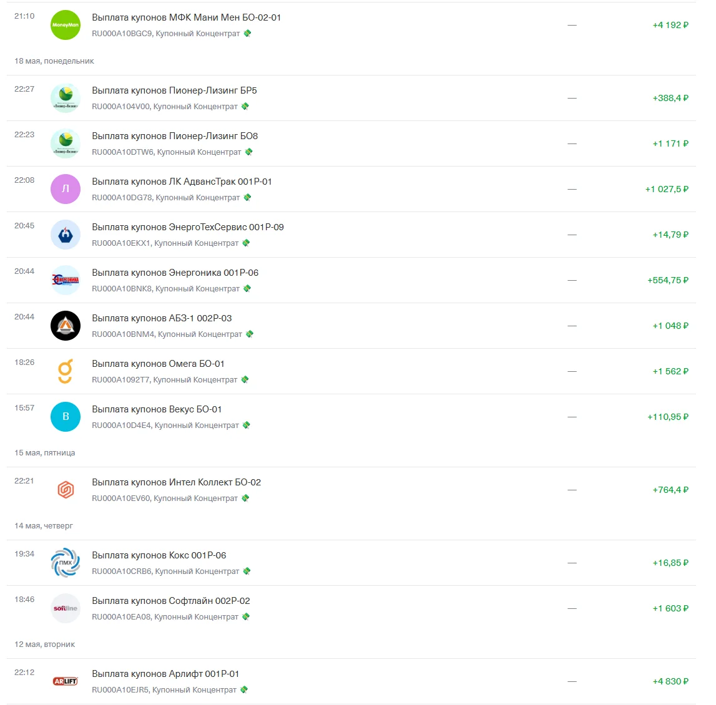Click the Arlift logo icon
Screen dimensions: 716x705
click(66, 681)
